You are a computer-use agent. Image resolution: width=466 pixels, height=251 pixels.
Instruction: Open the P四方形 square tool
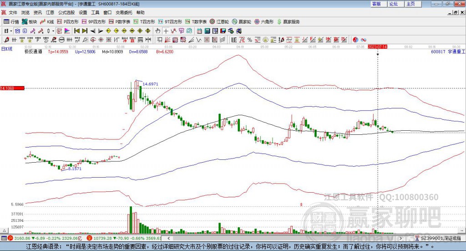tap(68, 22)
